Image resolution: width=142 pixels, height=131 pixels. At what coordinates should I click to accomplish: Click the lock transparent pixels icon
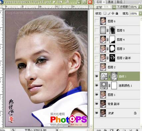[x=105, y=13]
